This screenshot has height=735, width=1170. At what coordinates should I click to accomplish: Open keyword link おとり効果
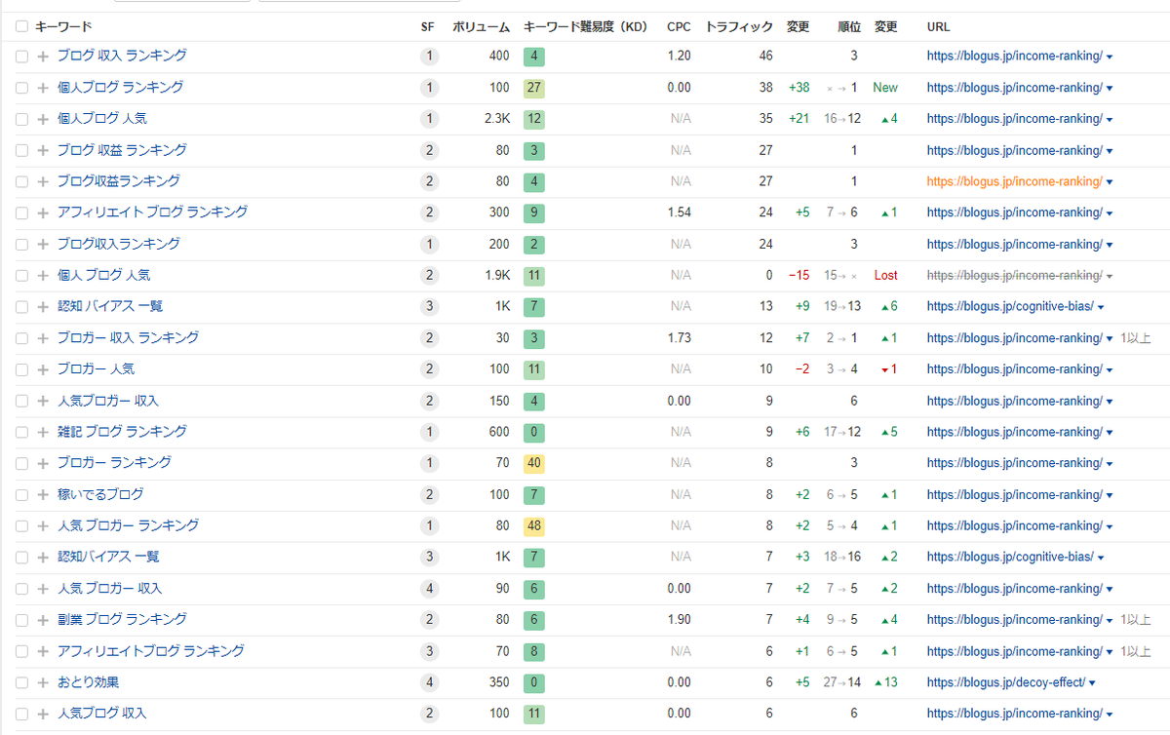[x=88, y=682]
